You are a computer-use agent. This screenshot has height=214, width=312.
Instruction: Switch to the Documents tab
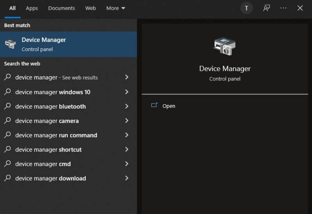click(61, 8)
